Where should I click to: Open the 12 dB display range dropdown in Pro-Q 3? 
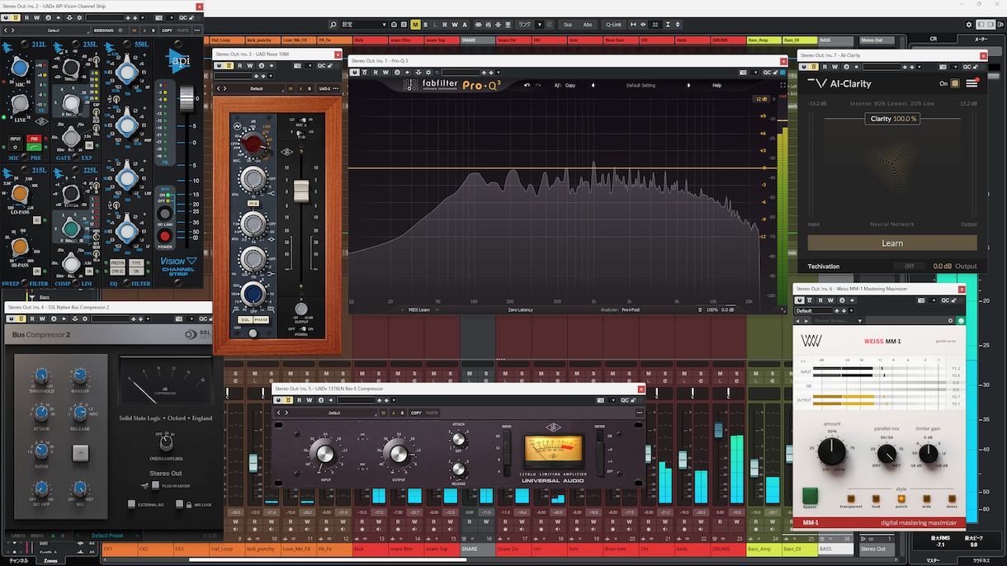click(761, 99)
